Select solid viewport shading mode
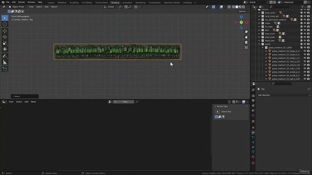 pos(236,7)
